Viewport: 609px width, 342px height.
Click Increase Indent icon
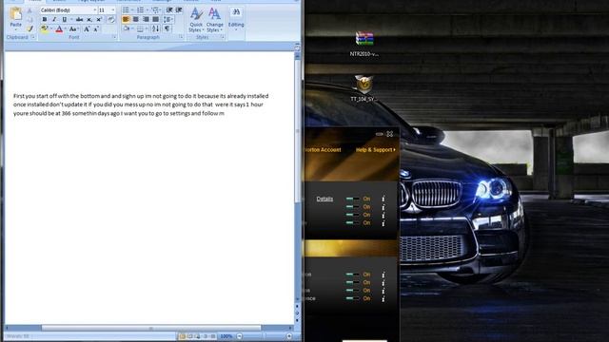click(x=179, y=10)
